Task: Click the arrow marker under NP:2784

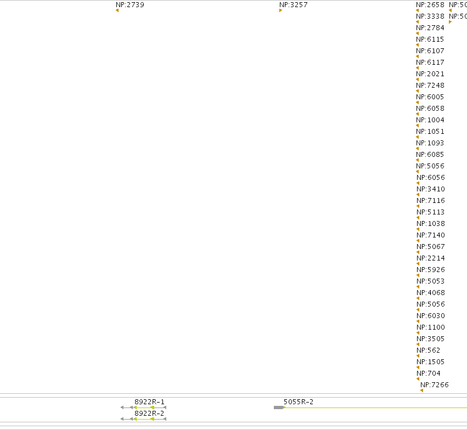Action: [417, 33]
